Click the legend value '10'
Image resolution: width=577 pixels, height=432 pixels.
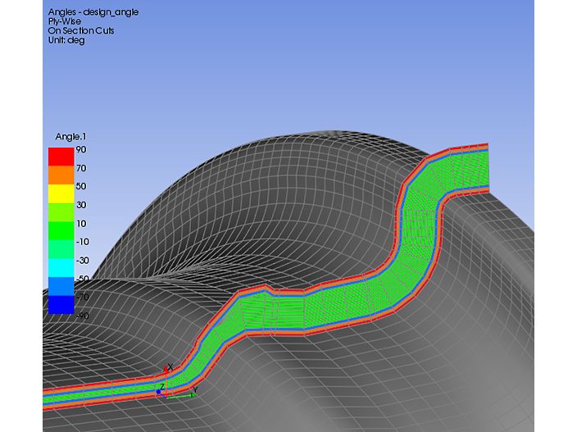(81, 223)
